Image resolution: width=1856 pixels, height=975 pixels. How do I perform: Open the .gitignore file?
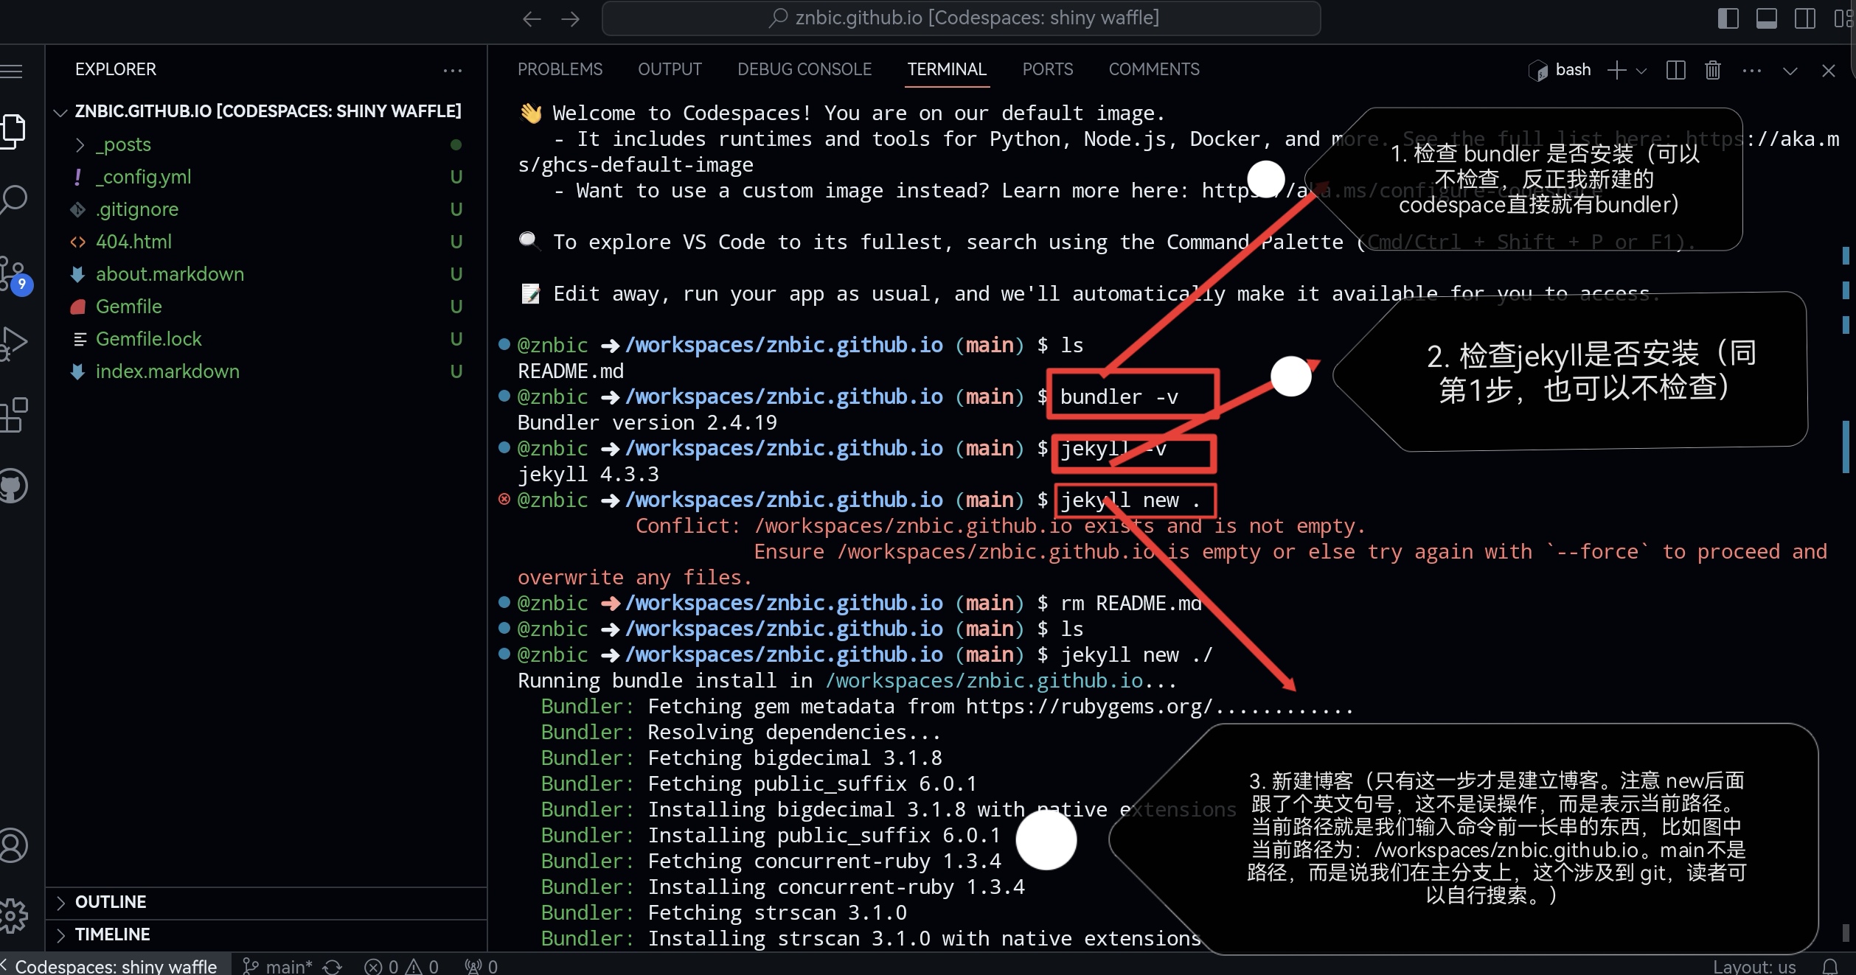pyautogui.click(x=265, y=209)
